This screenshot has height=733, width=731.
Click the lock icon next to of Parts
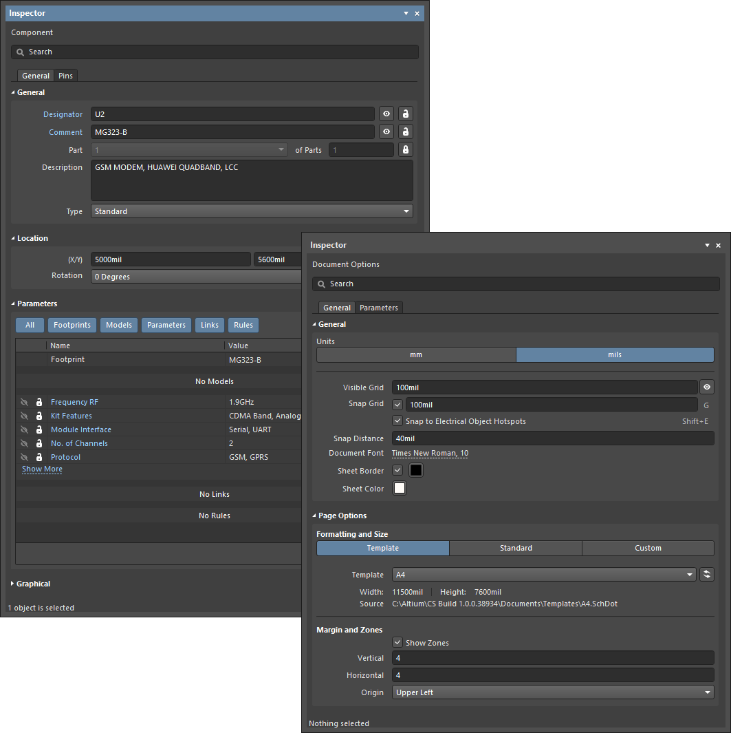point(406,150)
